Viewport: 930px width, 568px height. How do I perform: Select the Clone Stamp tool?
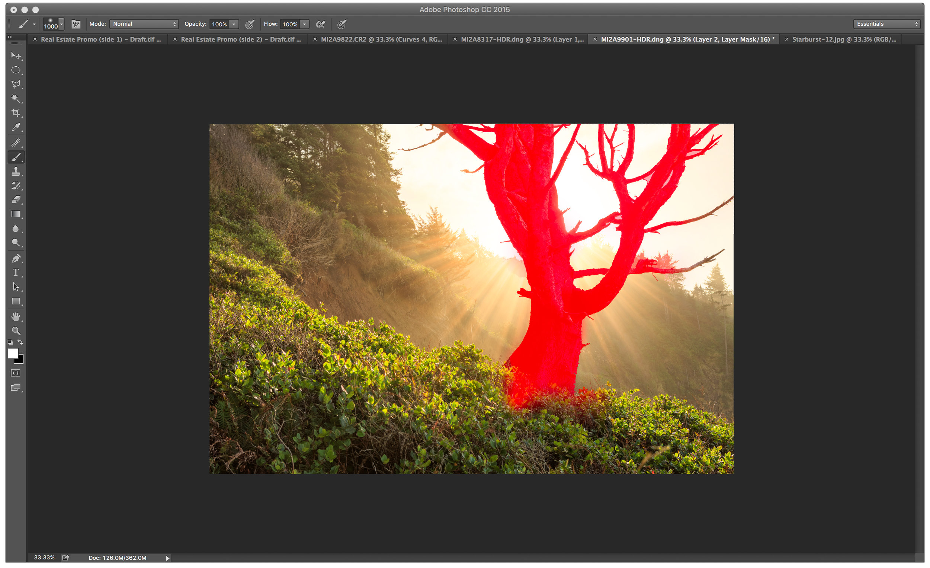click(x=16, y=172)
